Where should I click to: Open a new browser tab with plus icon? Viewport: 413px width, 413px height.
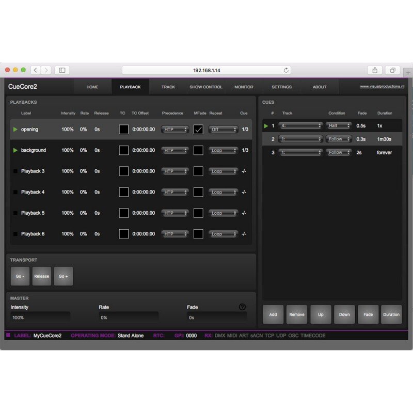click(408, 73)
